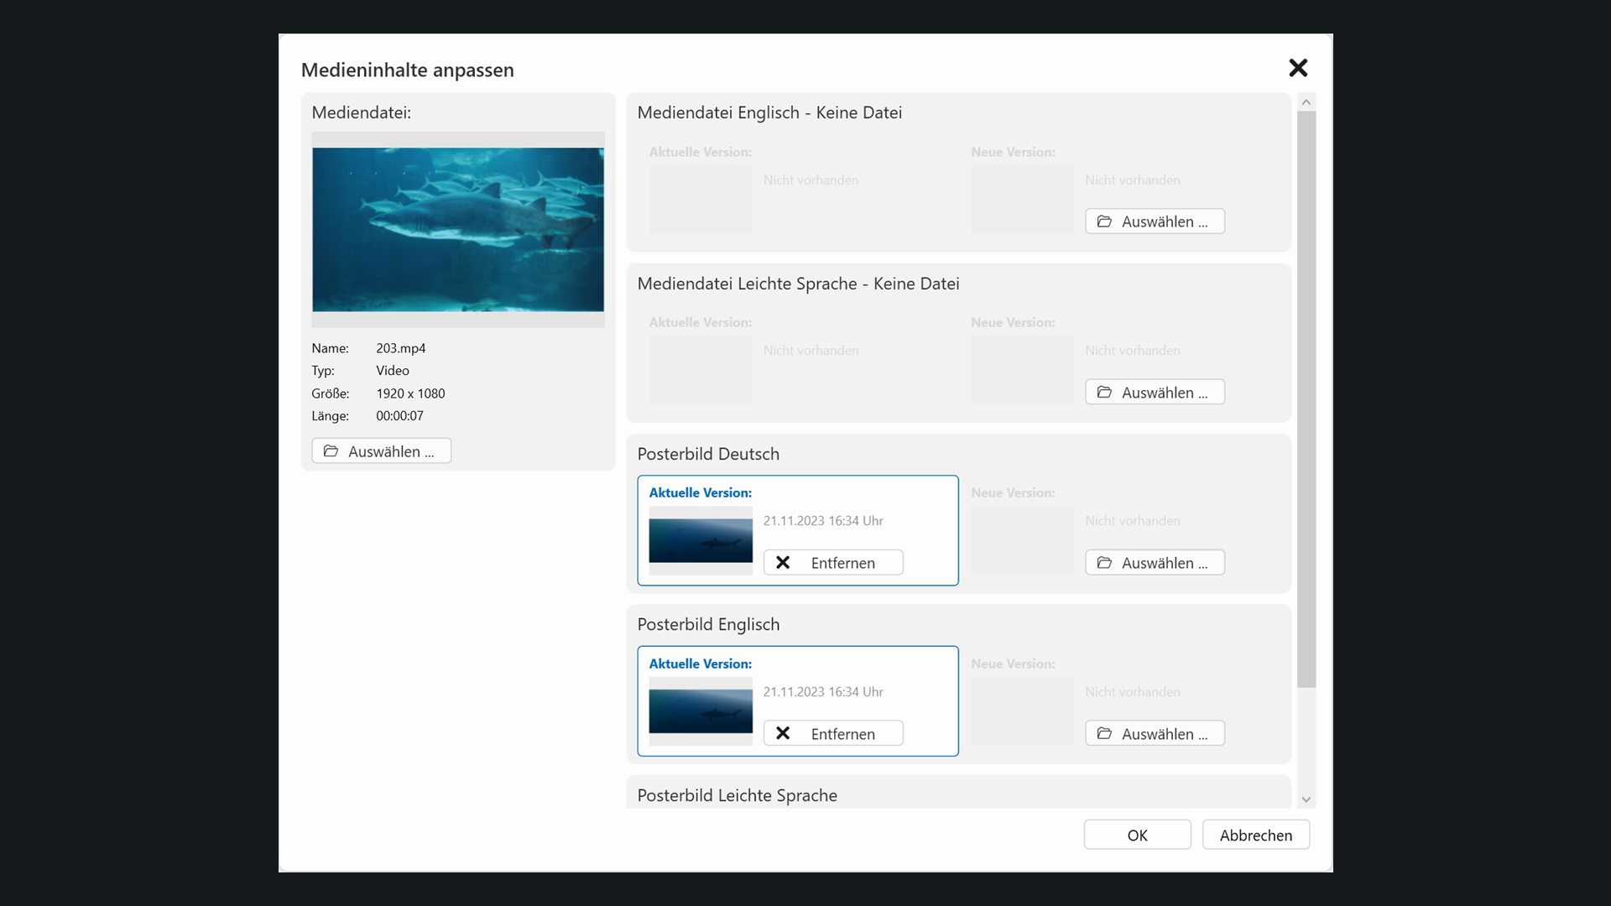Confirm changes with the OK button

[x=1137, y=836]
